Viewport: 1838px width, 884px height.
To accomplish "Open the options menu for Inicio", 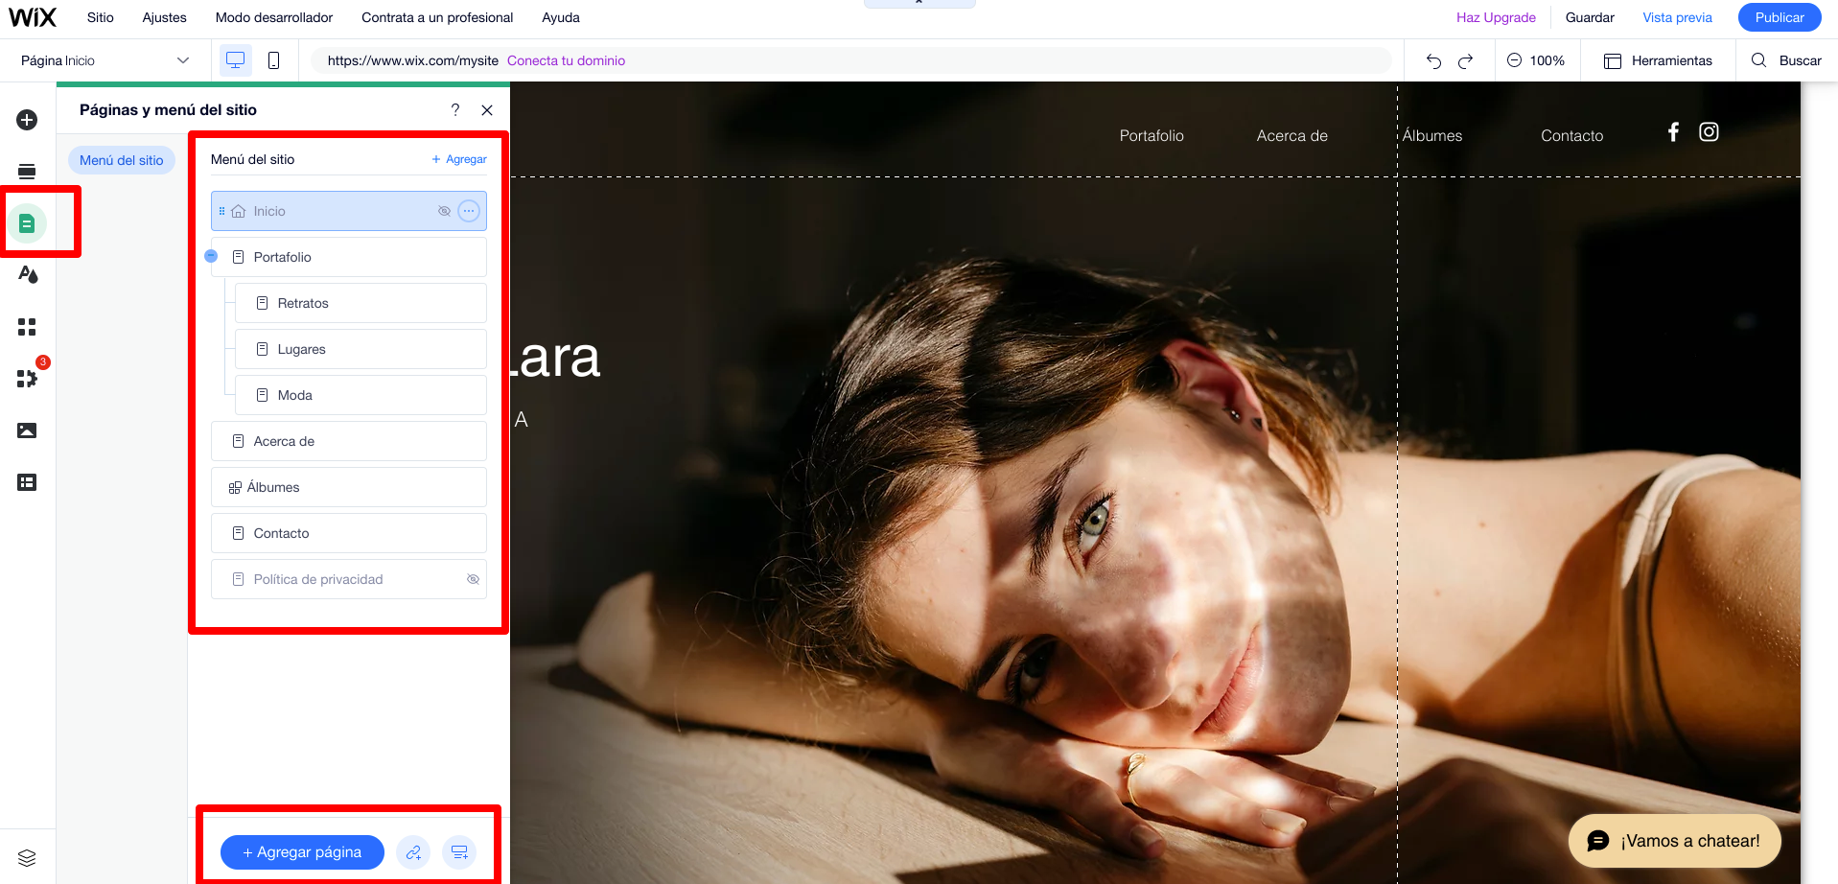I will 469,210.
